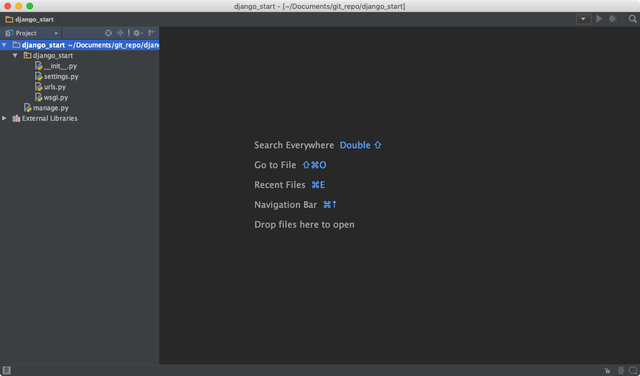Click the Scroll from Source crosshair icon
640x376 pixels.
click(x=108, y=33)
